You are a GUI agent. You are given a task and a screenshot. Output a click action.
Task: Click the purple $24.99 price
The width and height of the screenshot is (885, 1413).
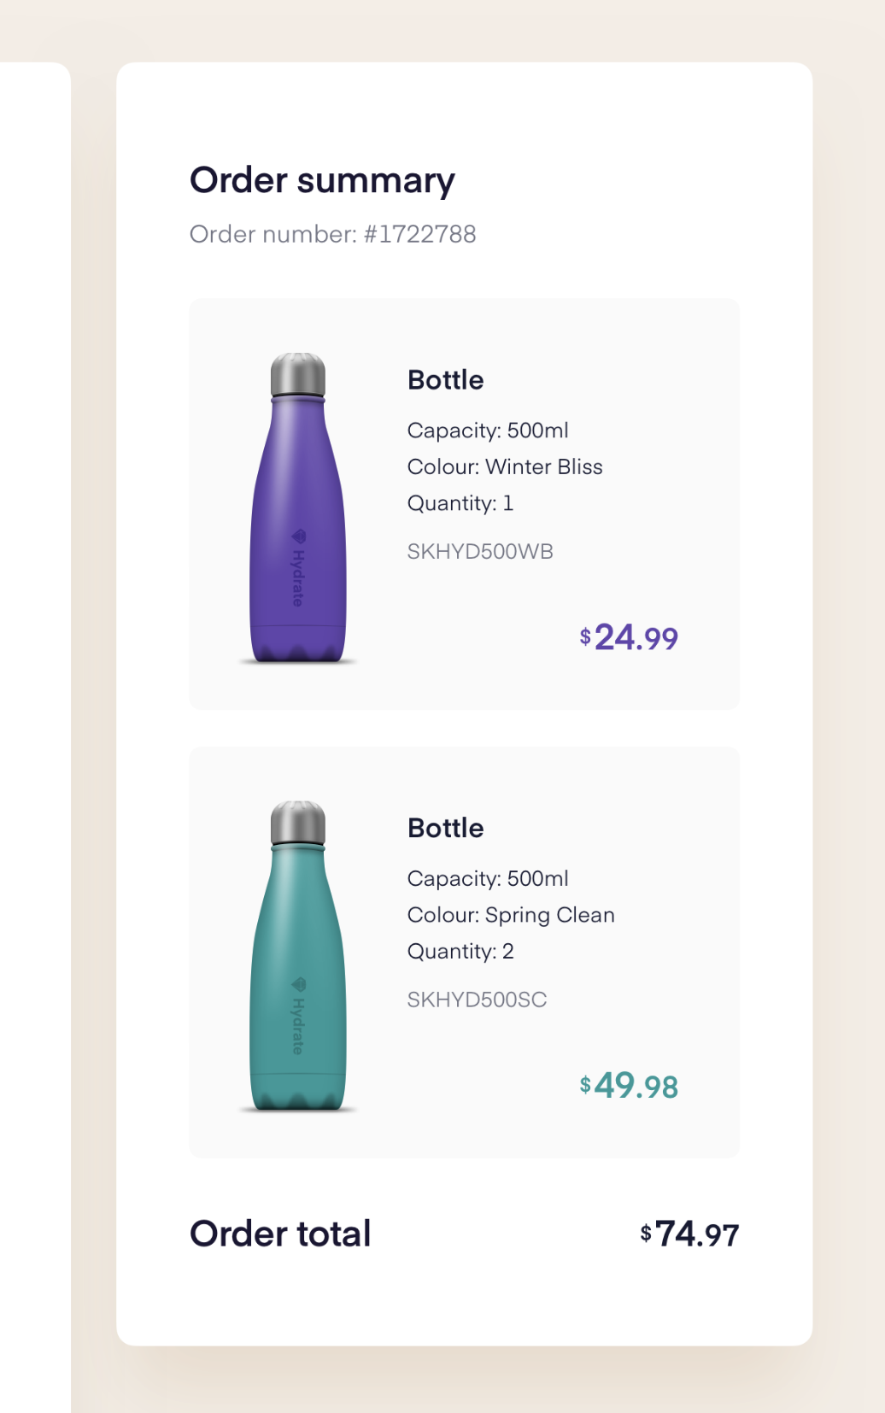click(629, 638)
